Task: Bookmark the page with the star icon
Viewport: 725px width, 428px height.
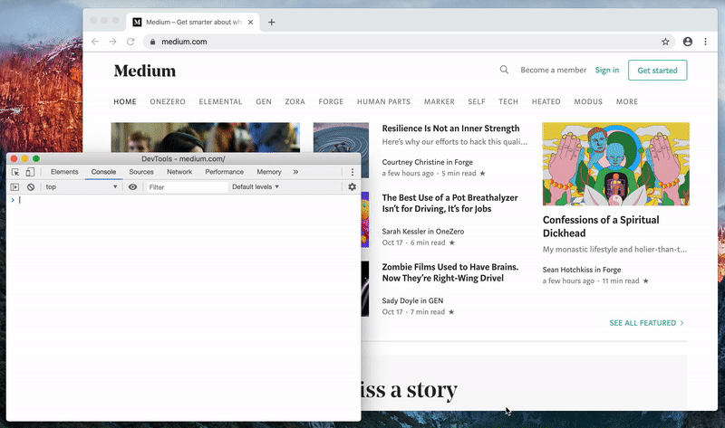Action: coord(665,42)
